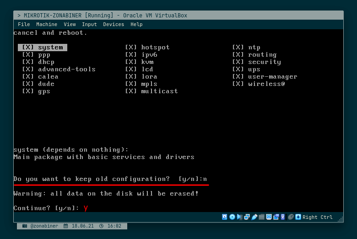Image resolution: width=357 pixels, height=239 pixels.
Task: Toggle the kvm package checkbox
Action: (131, 62)
